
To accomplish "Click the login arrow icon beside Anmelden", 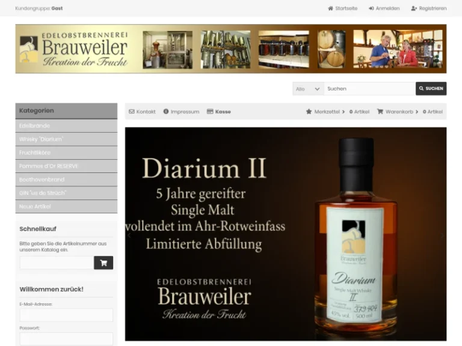I will point(371,8).
